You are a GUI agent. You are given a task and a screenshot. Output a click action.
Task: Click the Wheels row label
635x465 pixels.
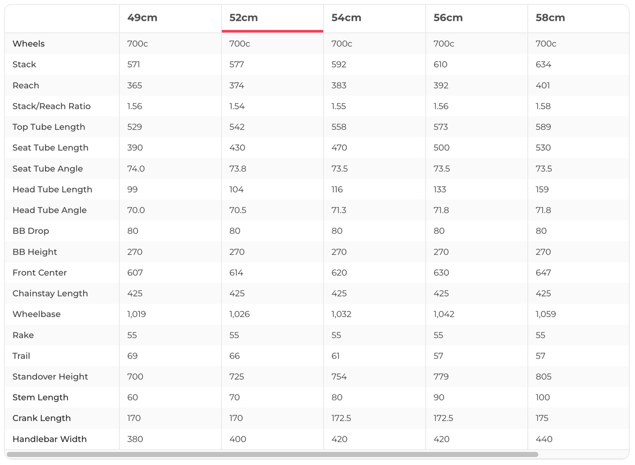click(x=29, y=44)
